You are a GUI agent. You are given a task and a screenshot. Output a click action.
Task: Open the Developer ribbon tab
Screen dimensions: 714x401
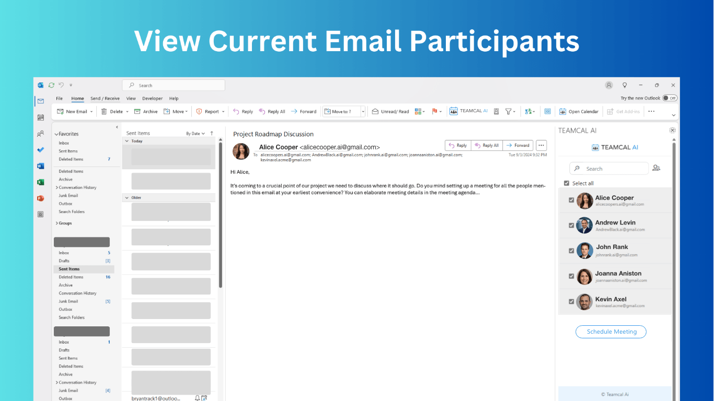click(152, 98)
